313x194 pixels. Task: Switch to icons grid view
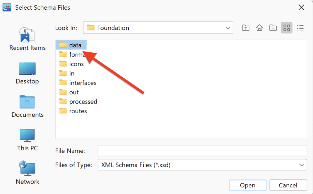click(287, 28)
